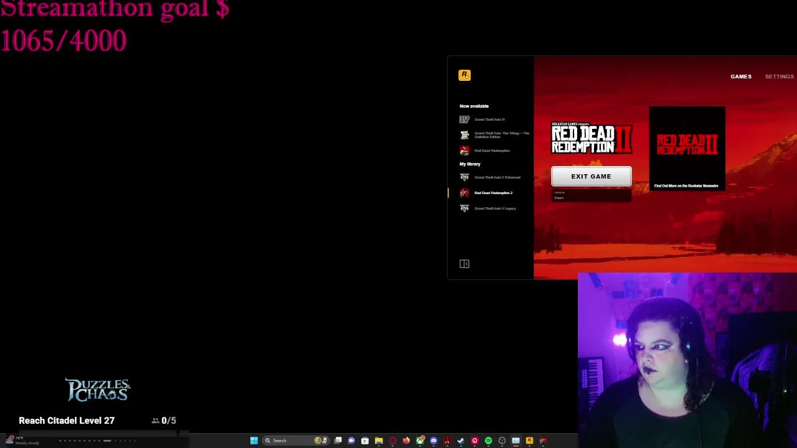
Task: Open File Explorer from the taskbar
Action: pyautogui.click(x=379, y=441)
